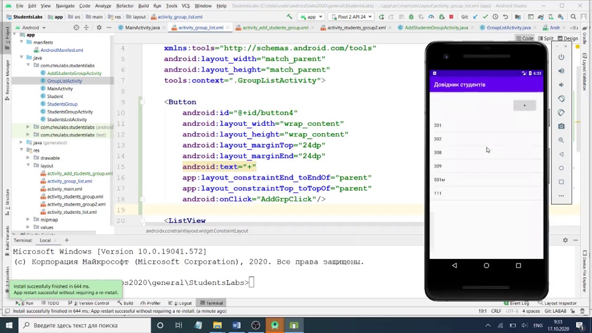The height and width of the screenshot is (333, 592).
Task: Collapse the manifests folder arrow
Action: pos(21,42)
